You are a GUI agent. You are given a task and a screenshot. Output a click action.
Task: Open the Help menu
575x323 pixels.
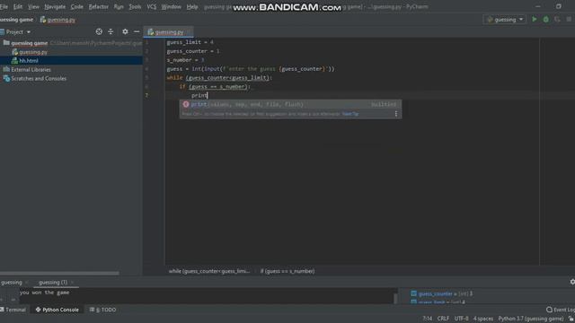click(192, 6)
